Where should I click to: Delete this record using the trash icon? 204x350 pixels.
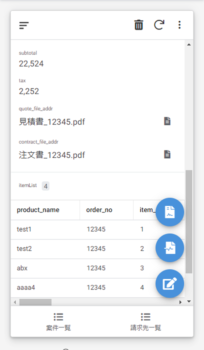[x=138, y=25]
